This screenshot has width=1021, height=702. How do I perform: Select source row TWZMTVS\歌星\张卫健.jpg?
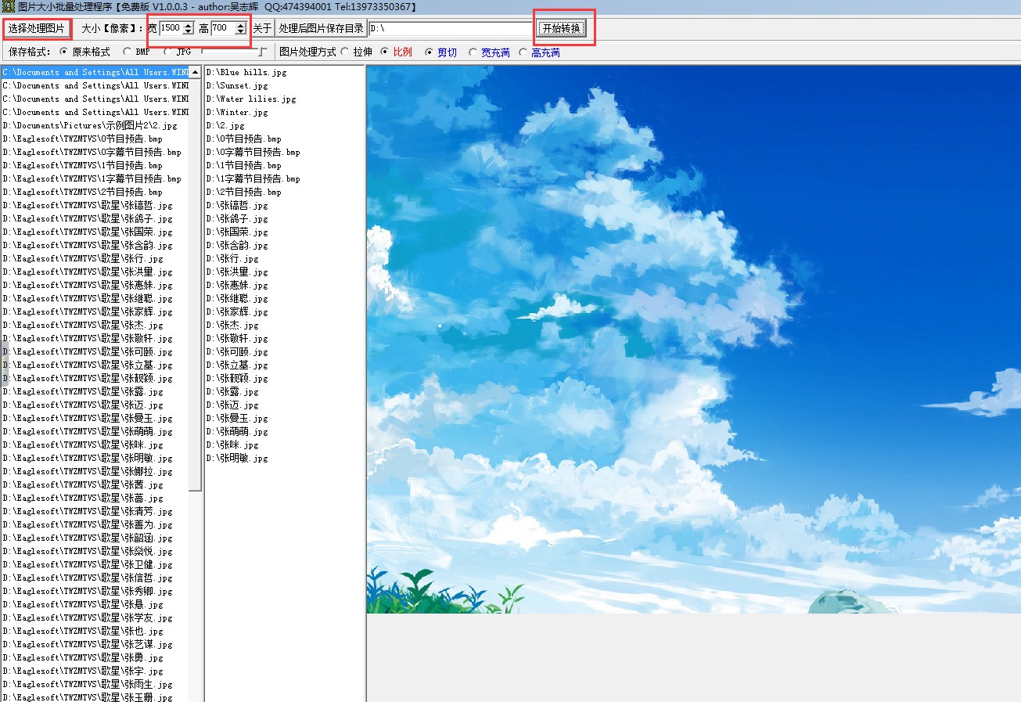95,564
